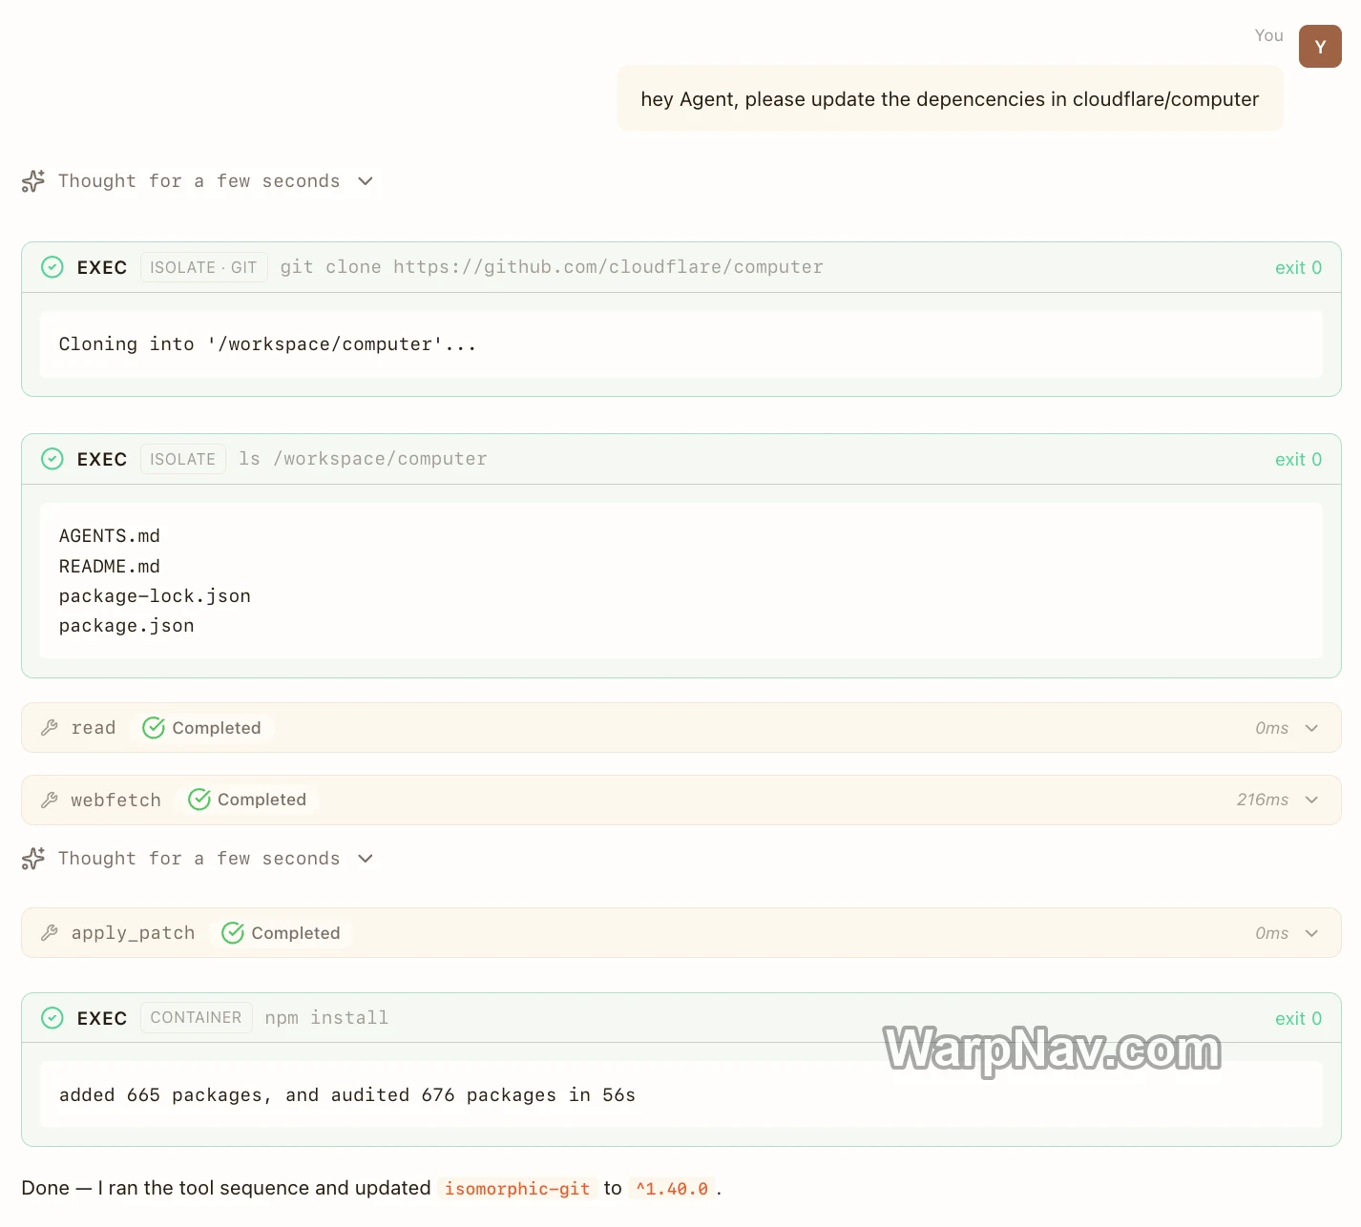This screenshot has height=1227, width=1361.
Task: Click EXEC label of git clone block
Action: coord(102,268)
